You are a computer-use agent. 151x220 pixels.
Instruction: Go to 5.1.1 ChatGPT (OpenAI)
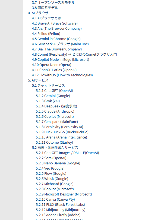(x=54, y=91)
